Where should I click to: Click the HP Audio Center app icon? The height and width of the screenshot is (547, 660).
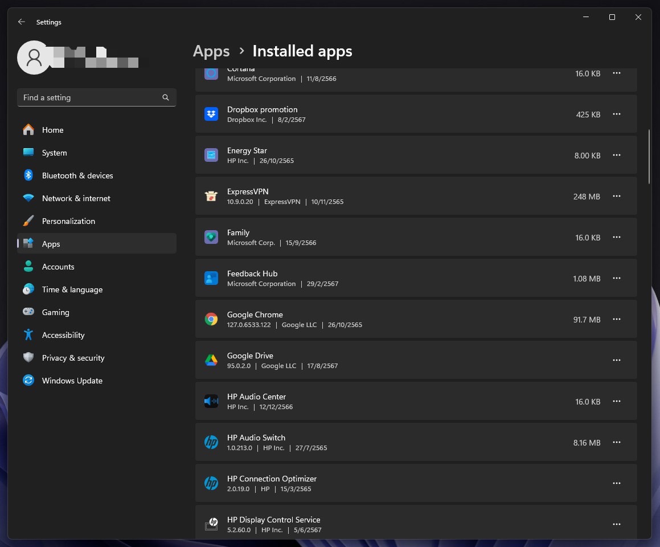(211, 401)
